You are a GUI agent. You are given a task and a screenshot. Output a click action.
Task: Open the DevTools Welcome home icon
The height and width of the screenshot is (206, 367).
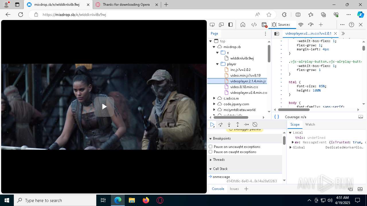(x=243, y=25)
